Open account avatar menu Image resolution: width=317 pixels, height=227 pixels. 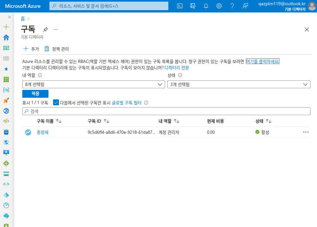312,6
